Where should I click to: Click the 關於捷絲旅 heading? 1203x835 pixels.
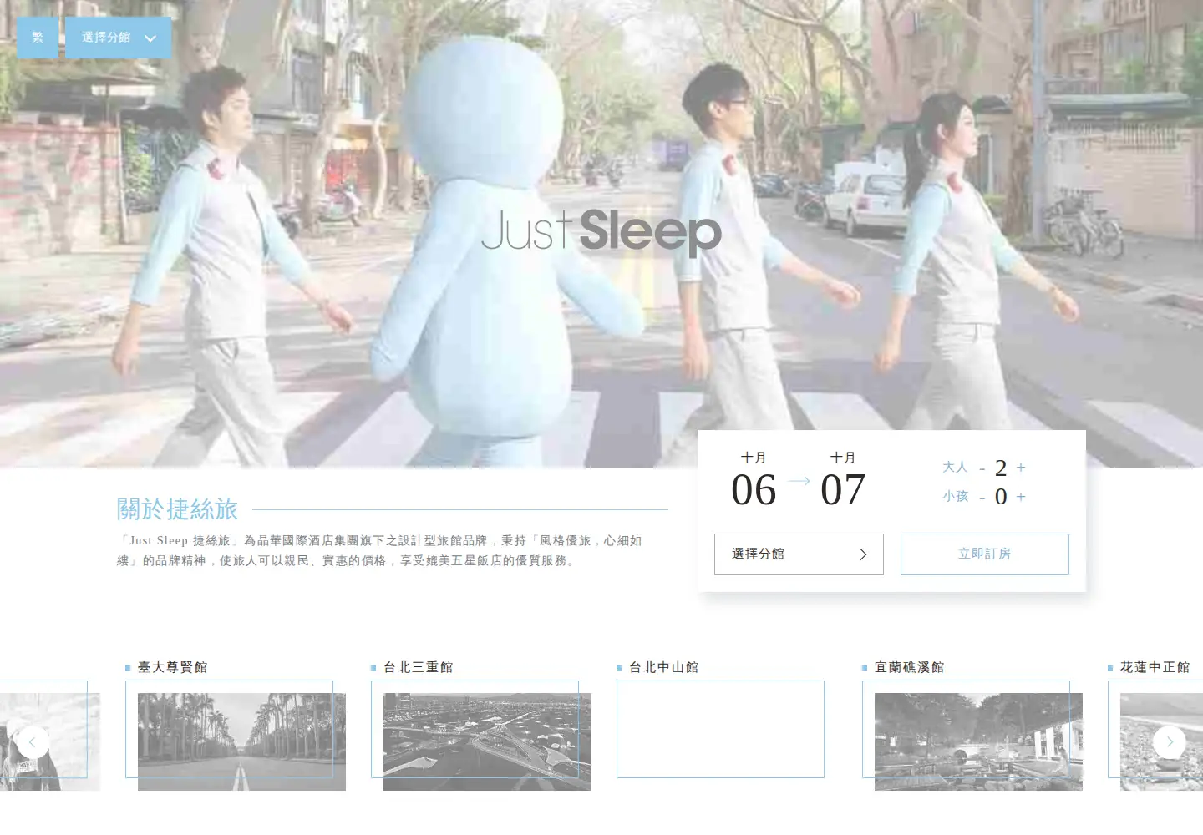177,509
